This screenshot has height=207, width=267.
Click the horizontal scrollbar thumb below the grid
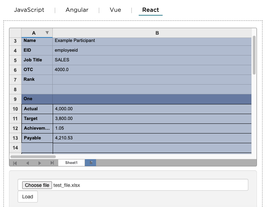coord(33,157)
